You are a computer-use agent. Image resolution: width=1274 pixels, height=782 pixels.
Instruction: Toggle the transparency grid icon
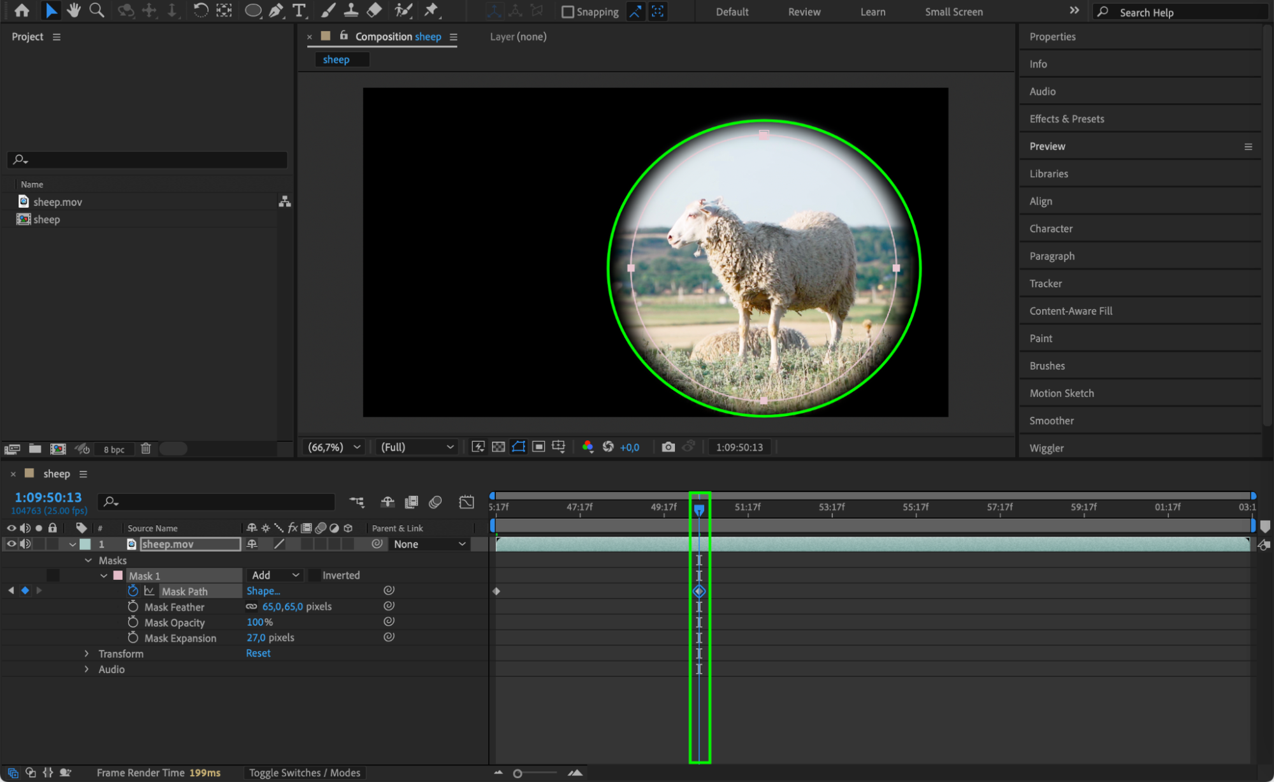(498, 447)
